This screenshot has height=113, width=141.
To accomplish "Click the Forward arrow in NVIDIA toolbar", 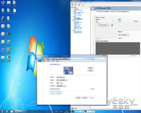I will click(79, 5).
